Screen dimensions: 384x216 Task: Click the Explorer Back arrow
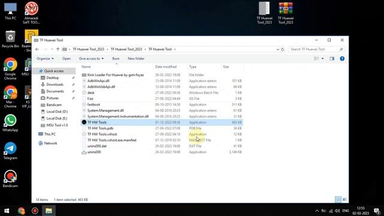pos(37,49)
